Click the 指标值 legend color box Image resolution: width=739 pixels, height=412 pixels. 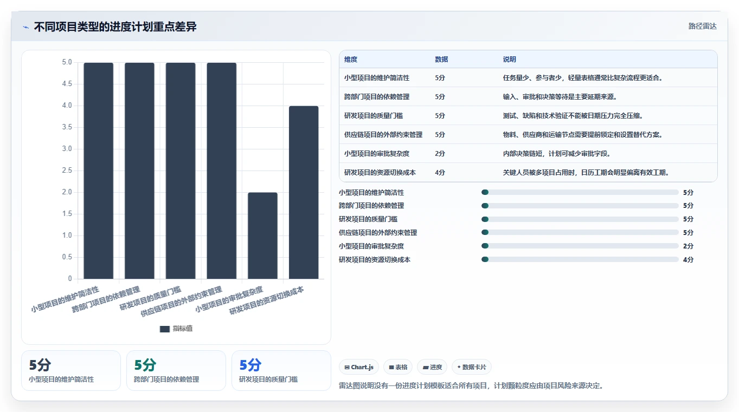[165, 329]
